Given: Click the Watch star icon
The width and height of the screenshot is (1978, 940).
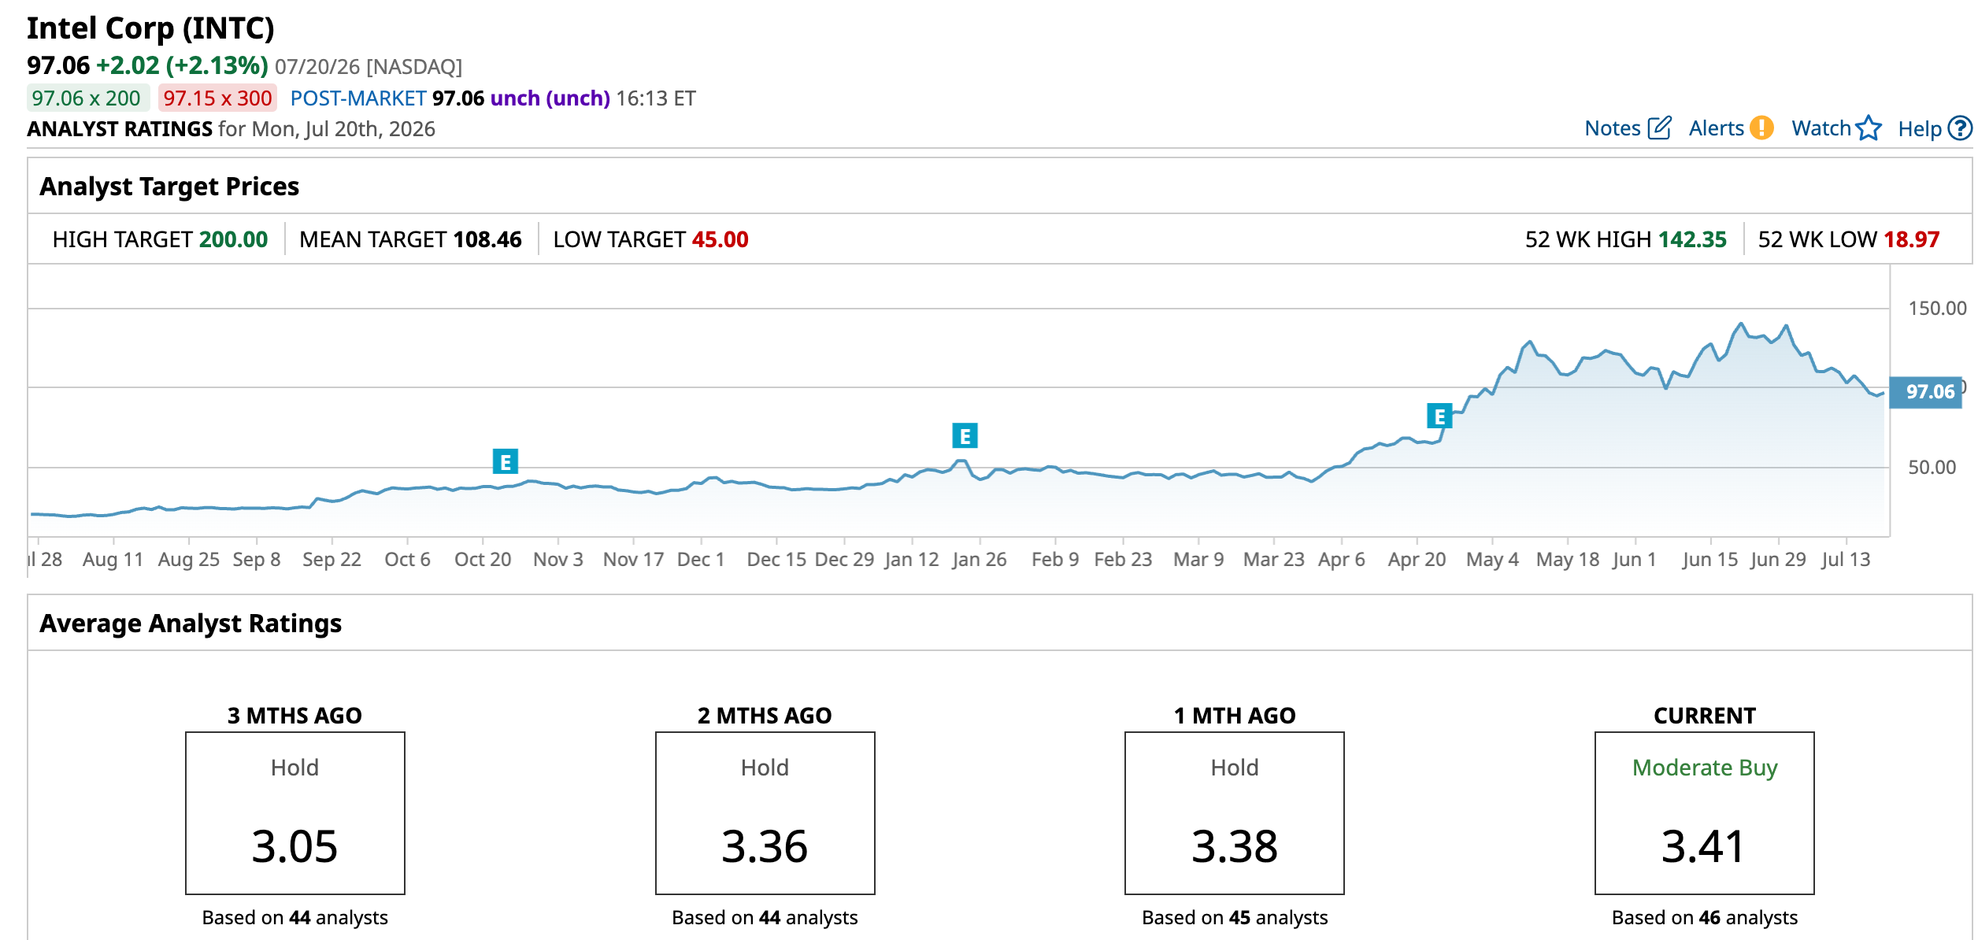Looking at the screenshot, I should pyautogui.click(x=1869, y=128).
